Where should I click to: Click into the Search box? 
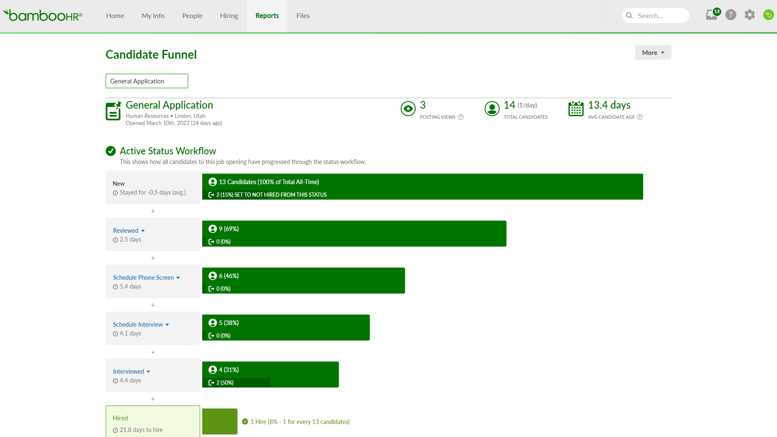tap(660, 16)
